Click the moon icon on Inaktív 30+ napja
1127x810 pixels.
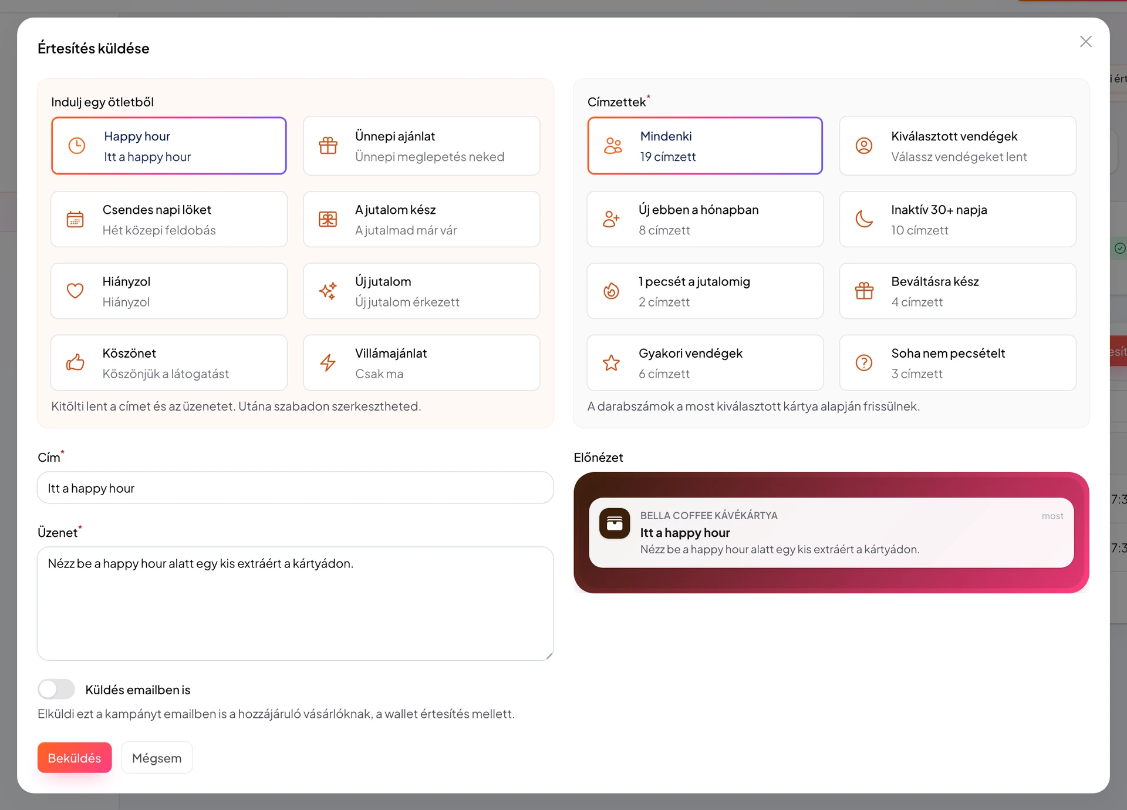coord(864,219)
